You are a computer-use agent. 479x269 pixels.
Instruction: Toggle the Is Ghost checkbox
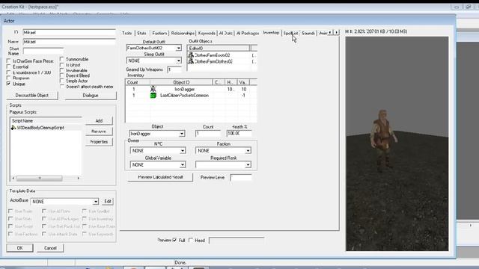tap(62, 65)
